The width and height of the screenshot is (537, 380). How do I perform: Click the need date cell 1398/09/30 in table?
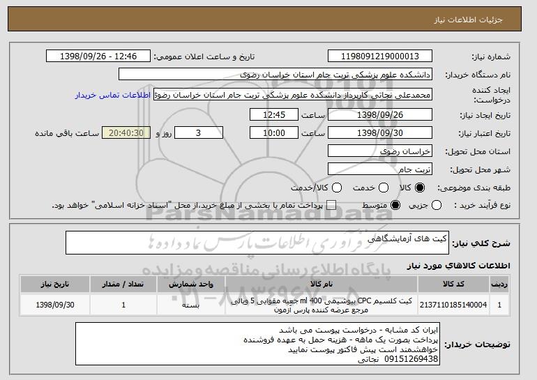point(55,305)
